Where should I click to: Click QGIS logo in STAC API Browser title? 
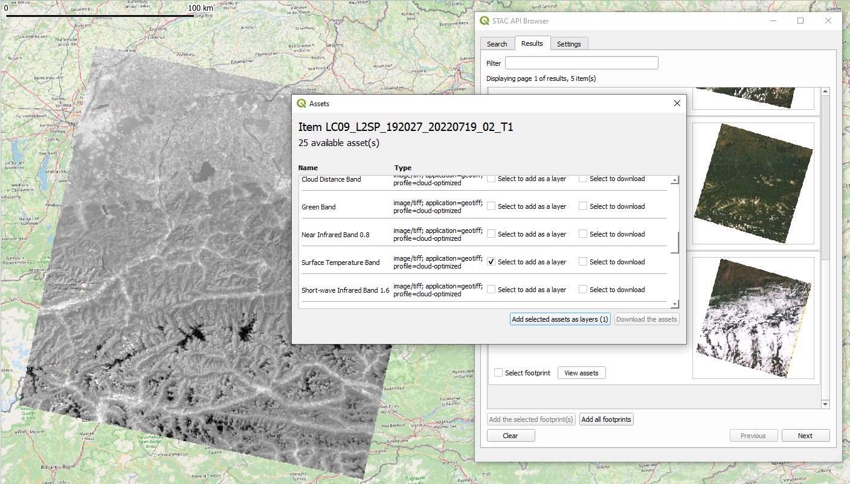tap(485, 21)
